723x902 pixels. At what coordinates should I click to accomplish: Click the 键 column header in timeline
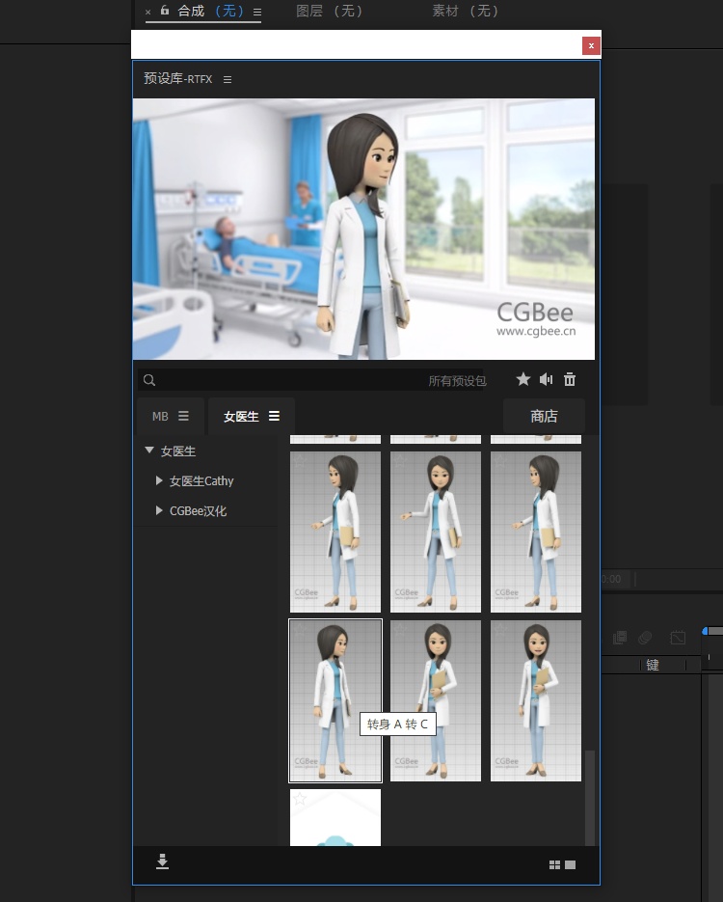tap(653, 665)
